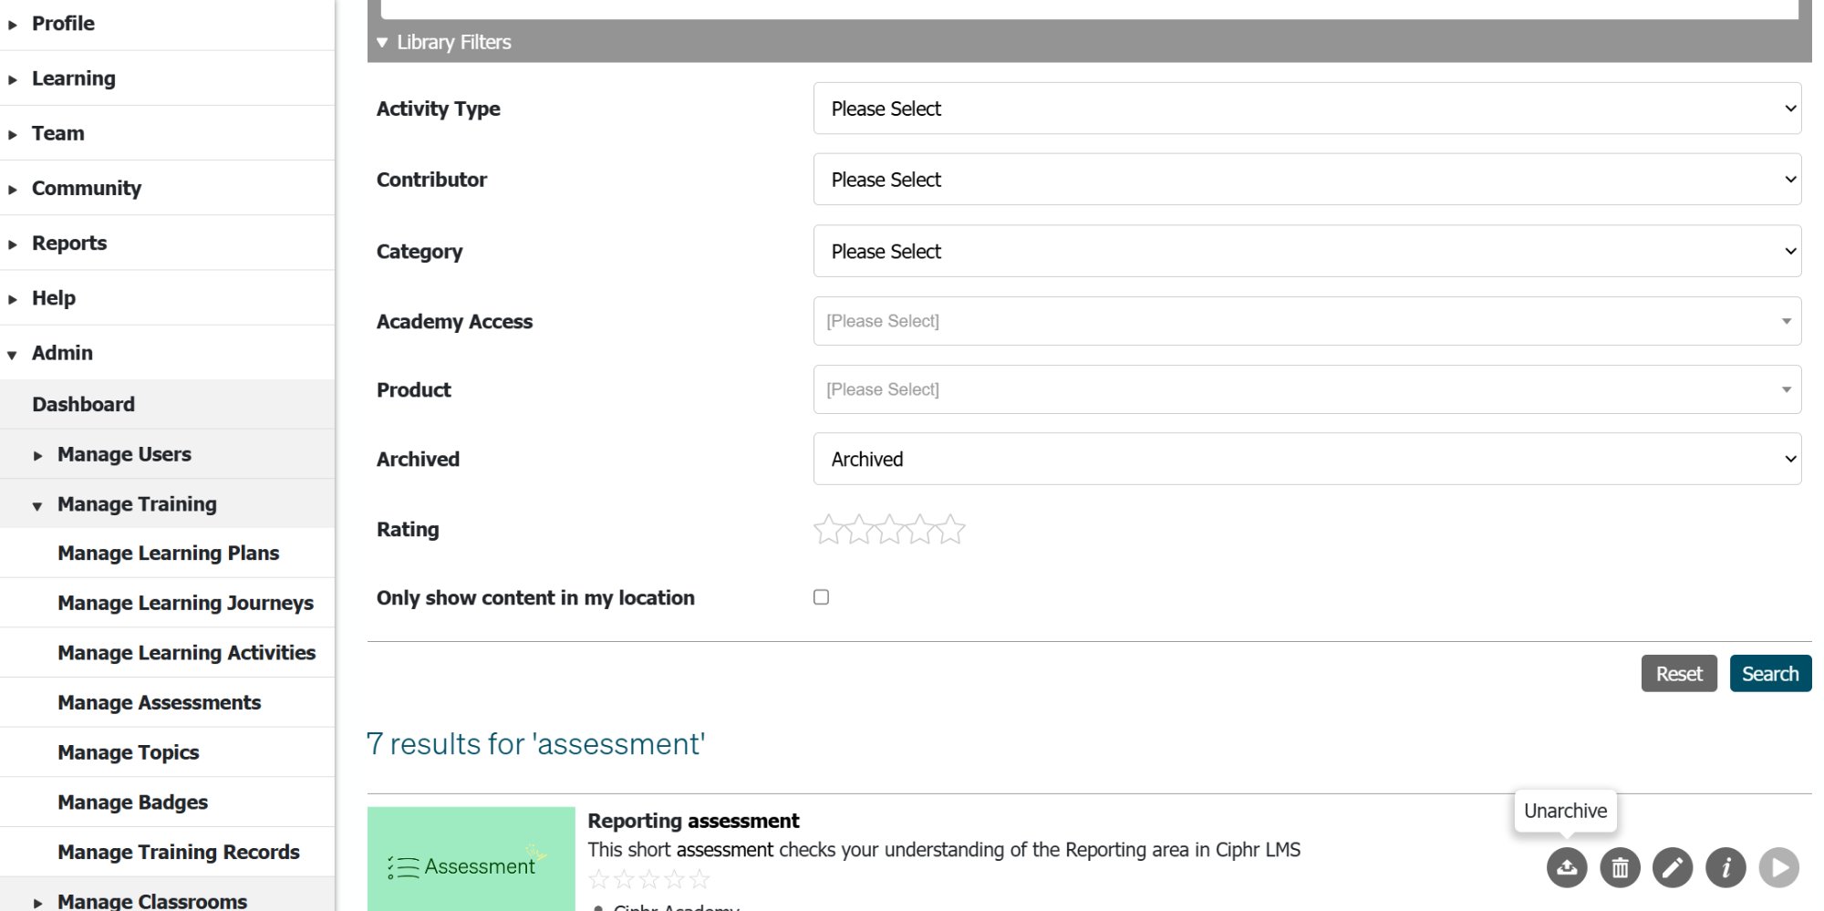Open the Category dropdown

1307,251
